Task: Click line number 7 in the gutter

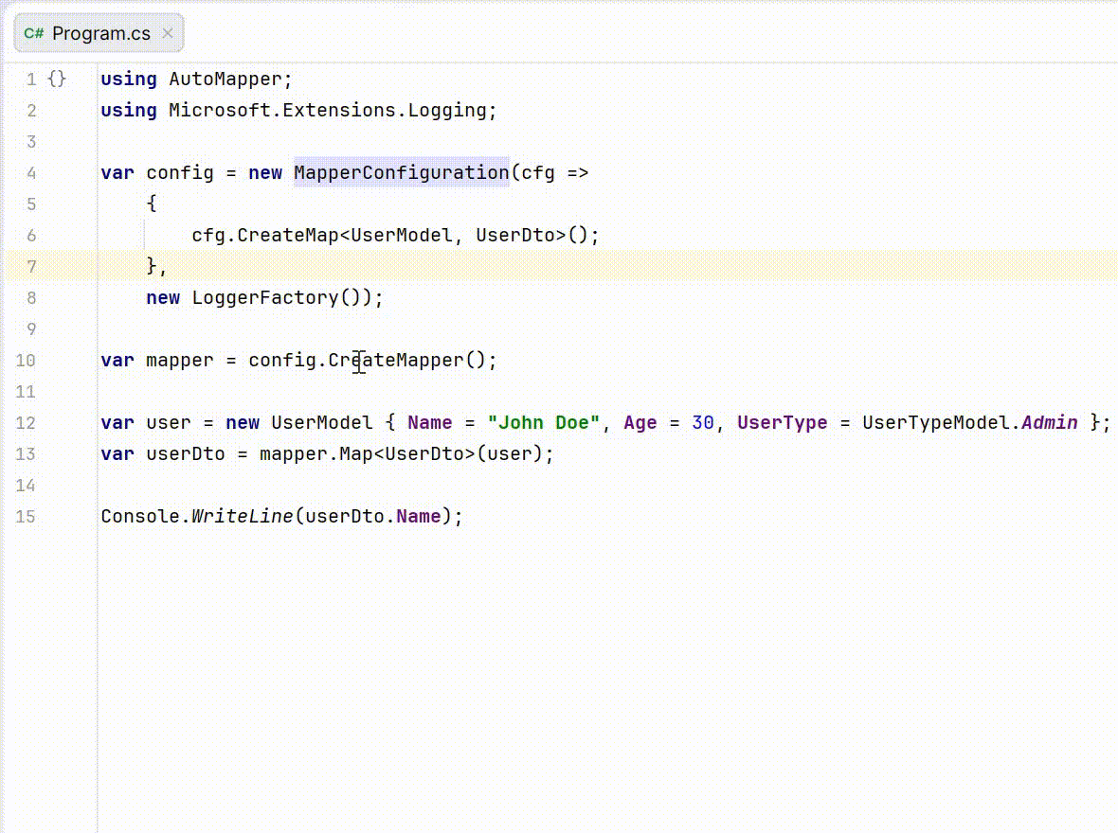Action: [x=31, y=267]
